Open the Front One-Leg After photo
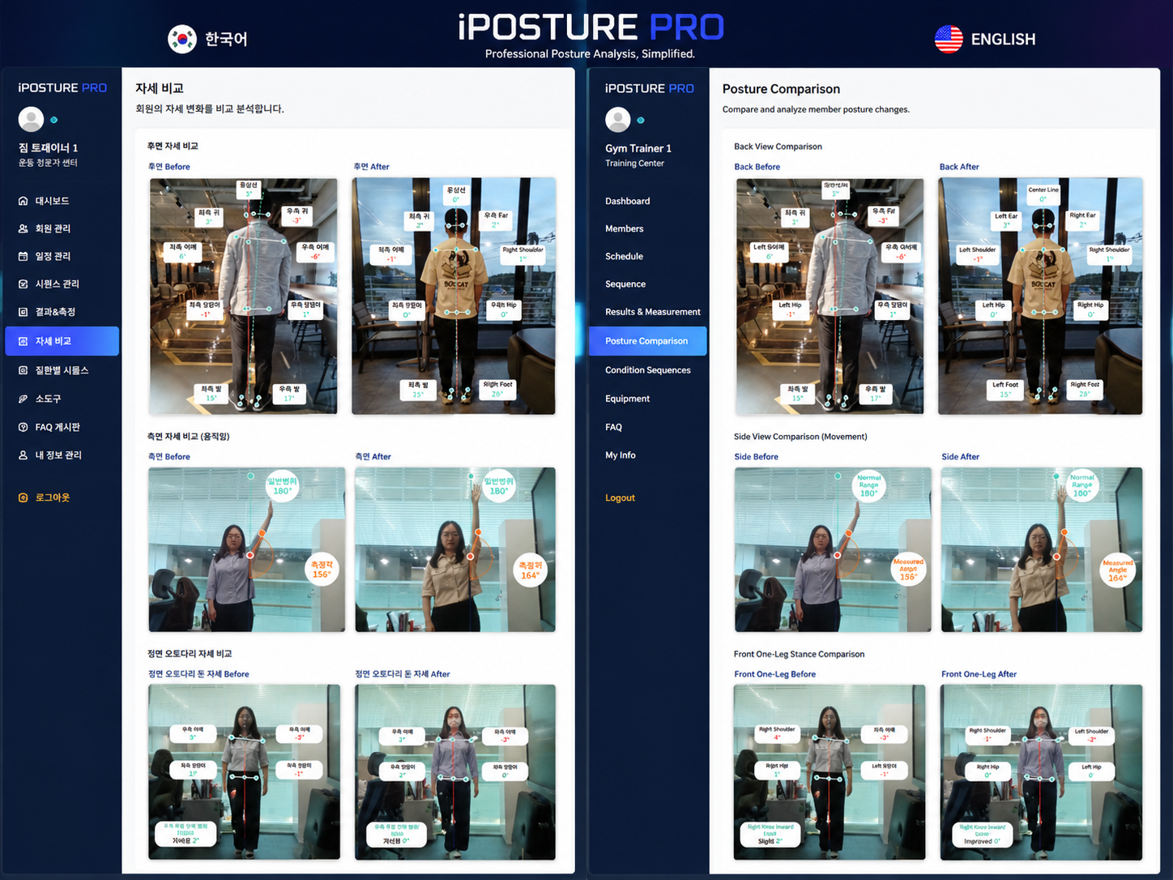1173x880 pixels. point(1041,771)
